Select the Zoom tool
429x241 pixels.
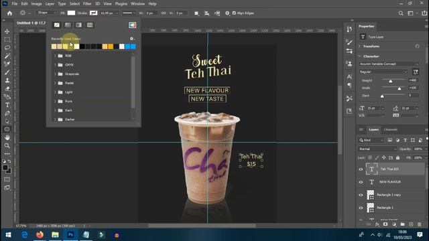(7, 146)
